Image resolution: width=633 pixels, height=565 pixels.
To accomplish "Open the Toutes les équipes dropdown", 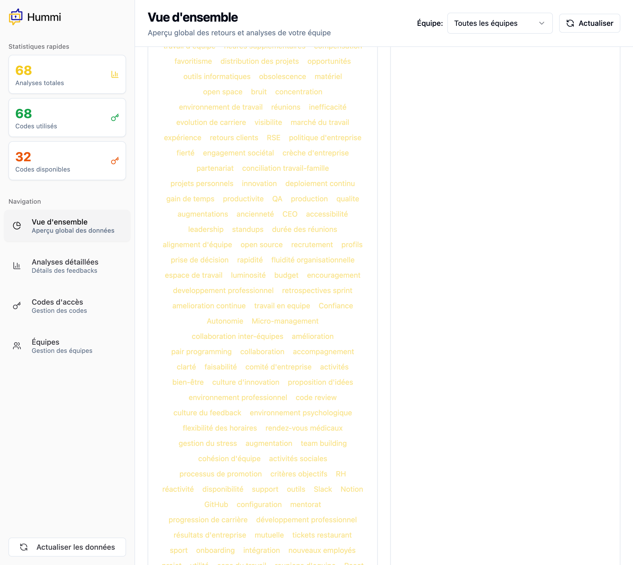I will pos(499,23).
